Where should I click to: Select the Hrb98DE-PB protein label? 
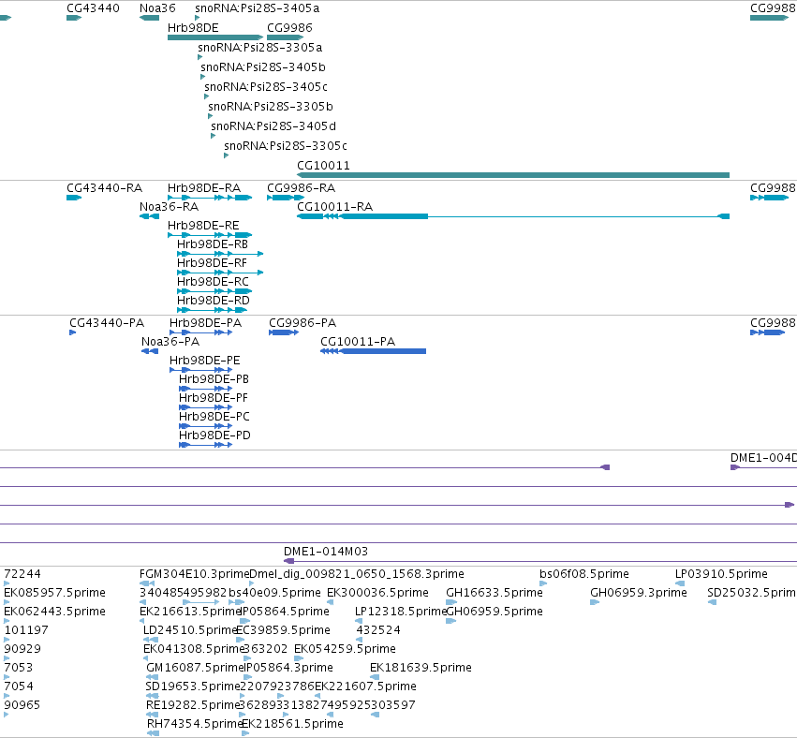point(214,379)
